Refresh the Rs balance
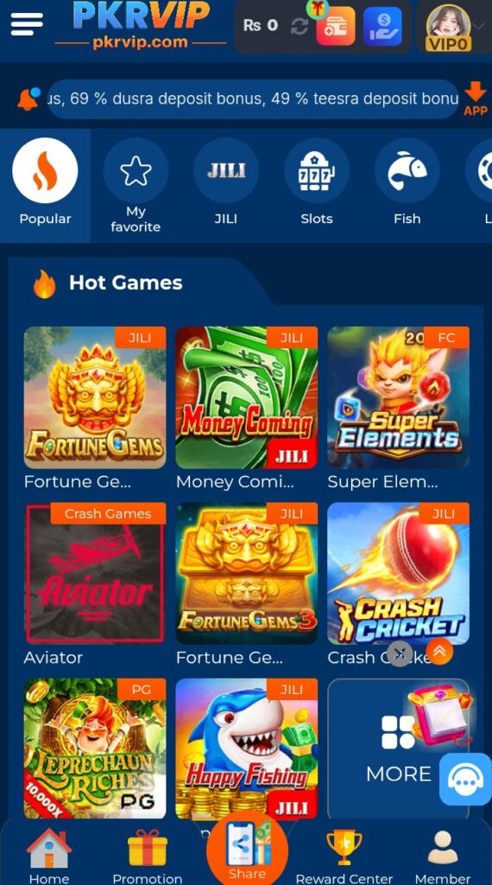This screenshot has width=492, height=885. pyautogui.click(x=299, y=26)
